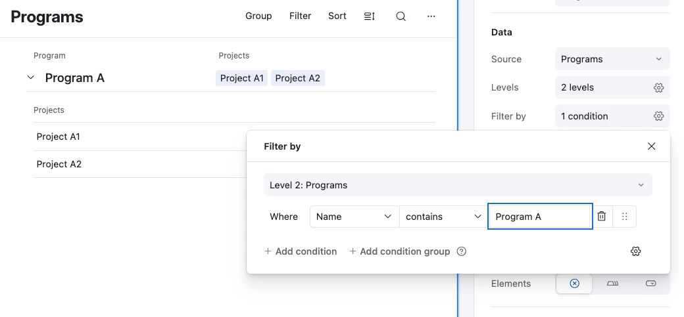Select the first Elements option with X
This screenshot has height=317, width=684.
click(x=574, y=284)
